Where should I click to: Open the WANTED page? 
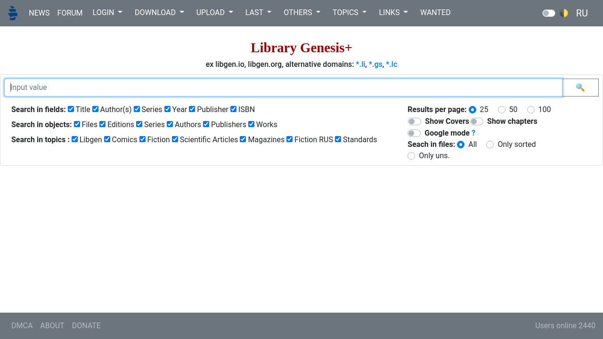click(435, 13)
